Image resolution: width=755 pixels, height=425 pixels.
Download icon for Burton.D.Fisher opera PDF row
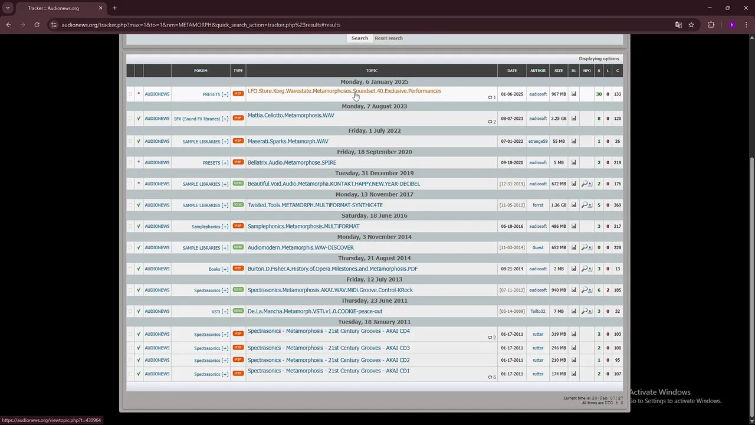(x=573, y=269)
